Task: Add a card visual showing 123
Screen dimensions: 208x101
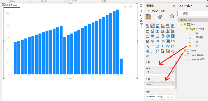Action: click(162, 41)
